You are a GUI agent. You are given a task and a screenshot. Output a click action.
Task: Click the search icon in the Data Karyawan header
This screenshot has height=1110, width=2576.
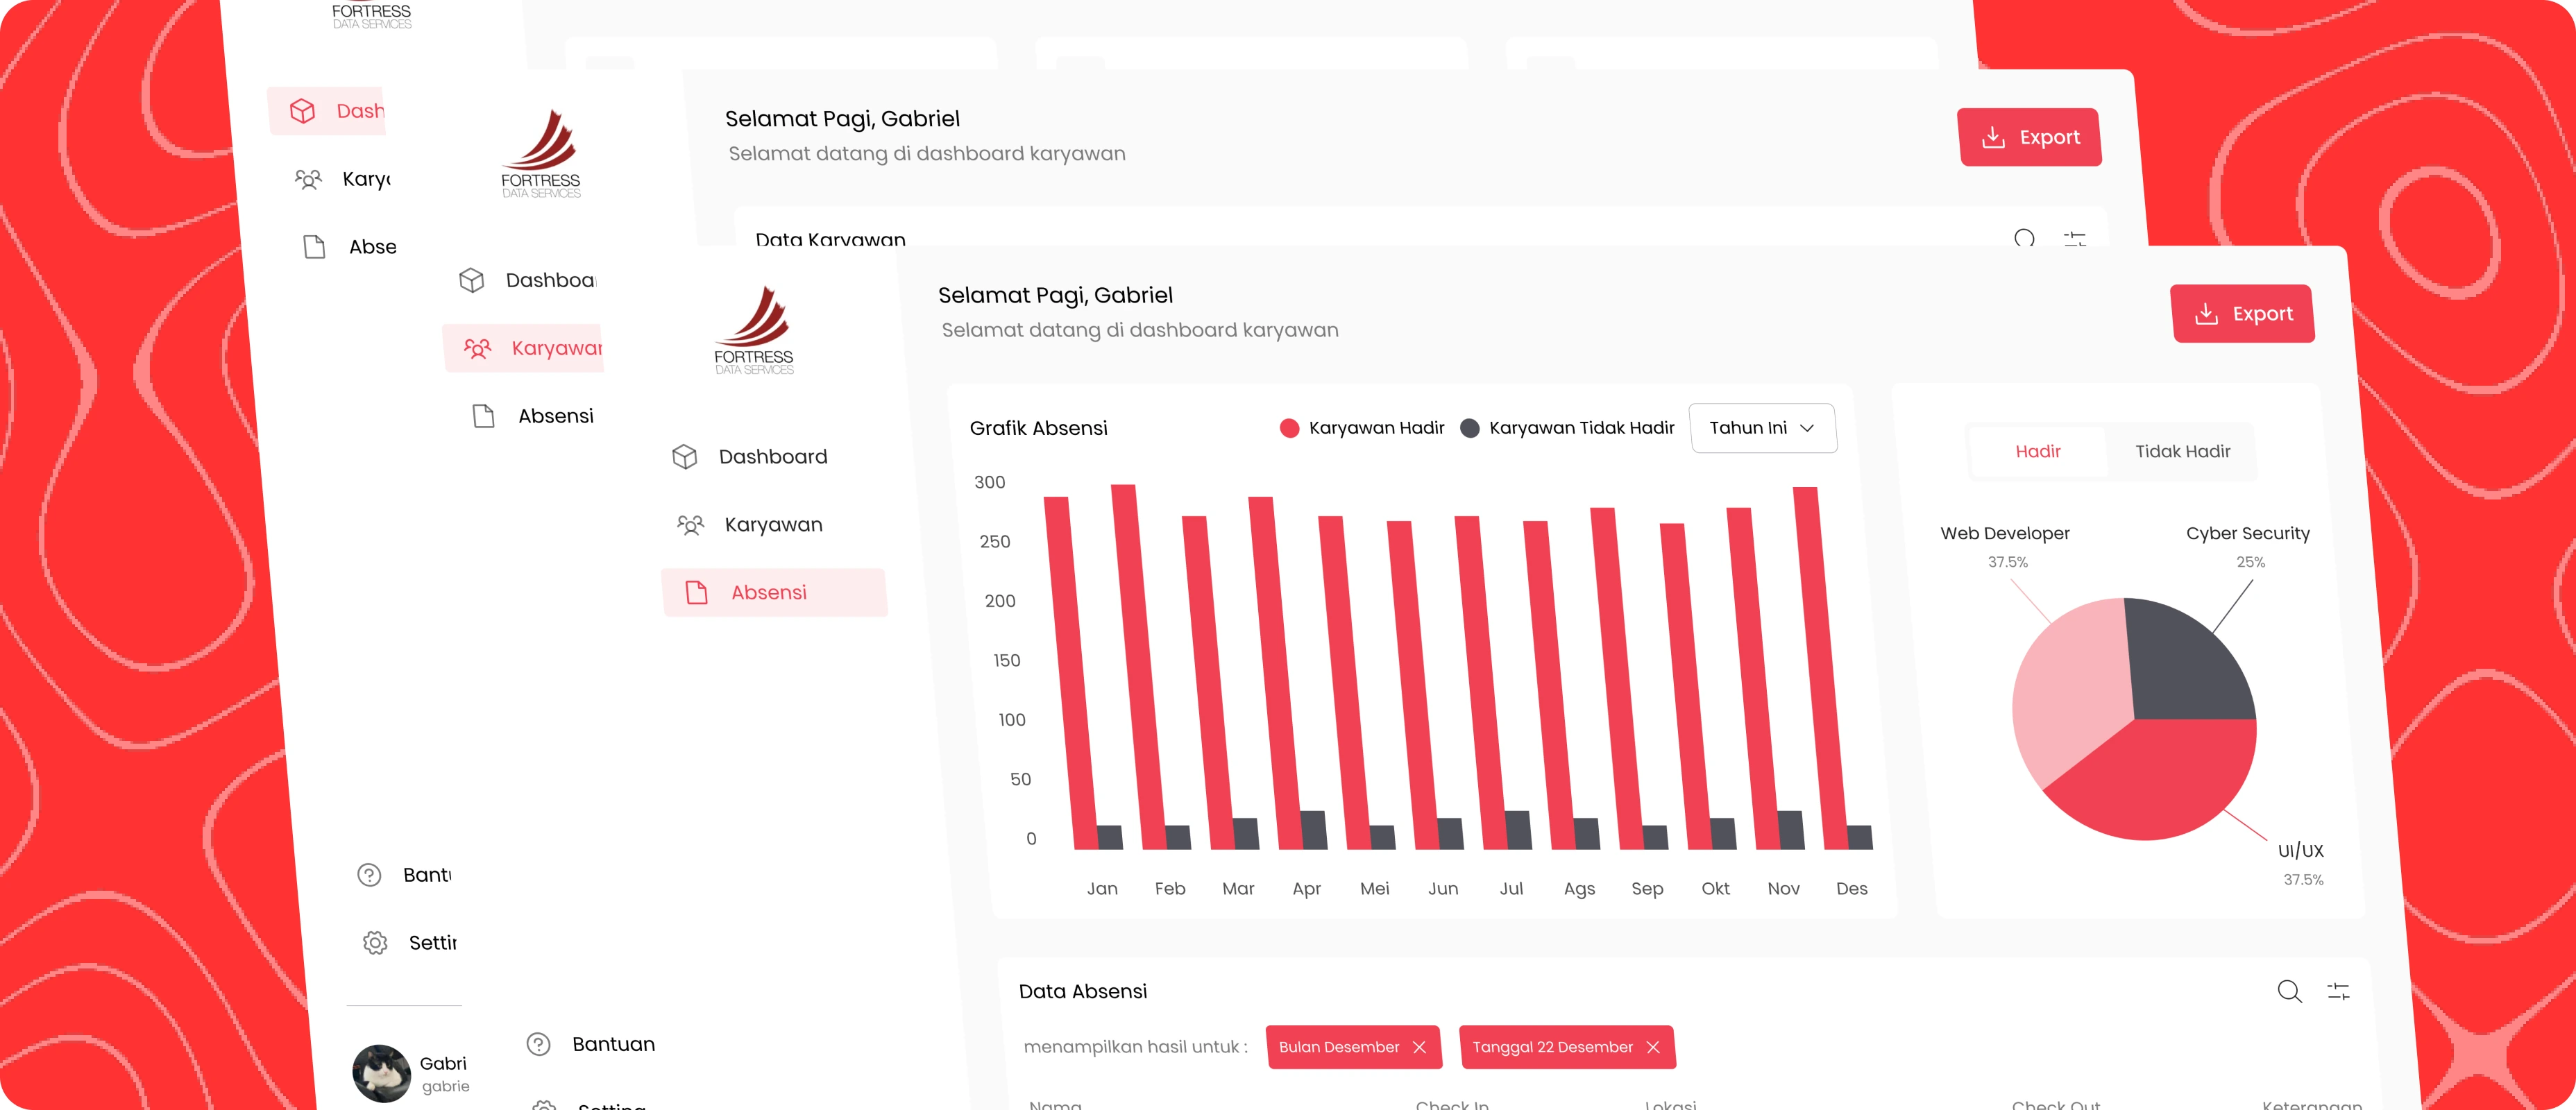pos(2024,238)
